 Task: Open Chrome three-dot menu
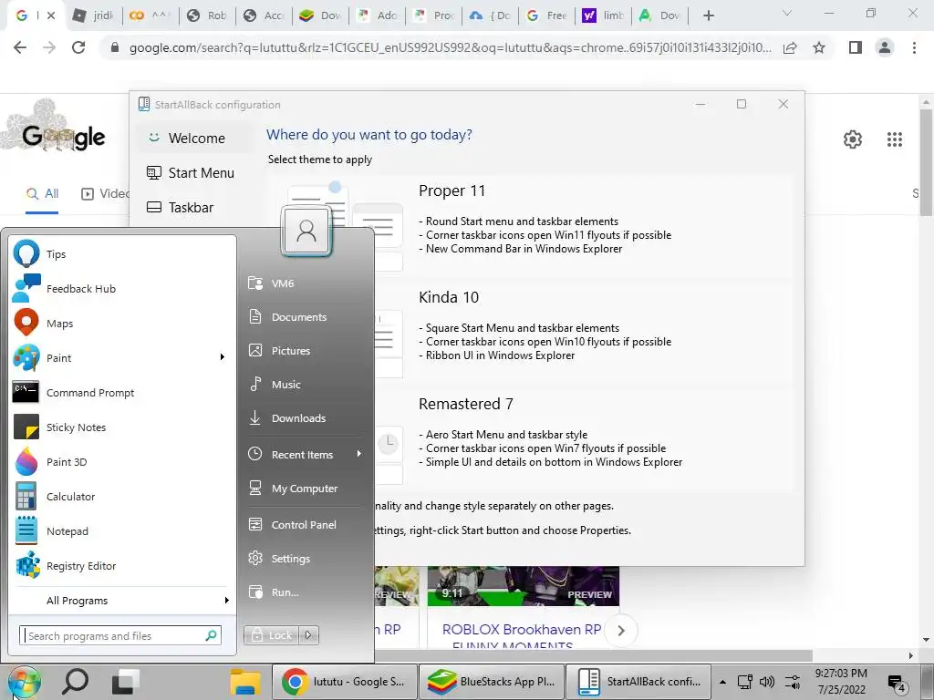click(x=914, y=47)
